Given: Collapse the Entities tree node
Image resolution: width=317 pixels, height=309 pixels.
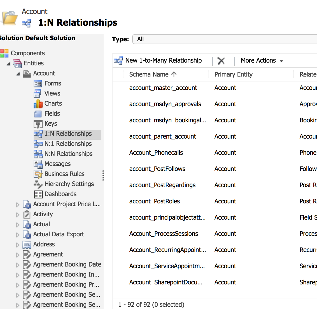Looking at the screenshot, I should click(x=8, y=64).
